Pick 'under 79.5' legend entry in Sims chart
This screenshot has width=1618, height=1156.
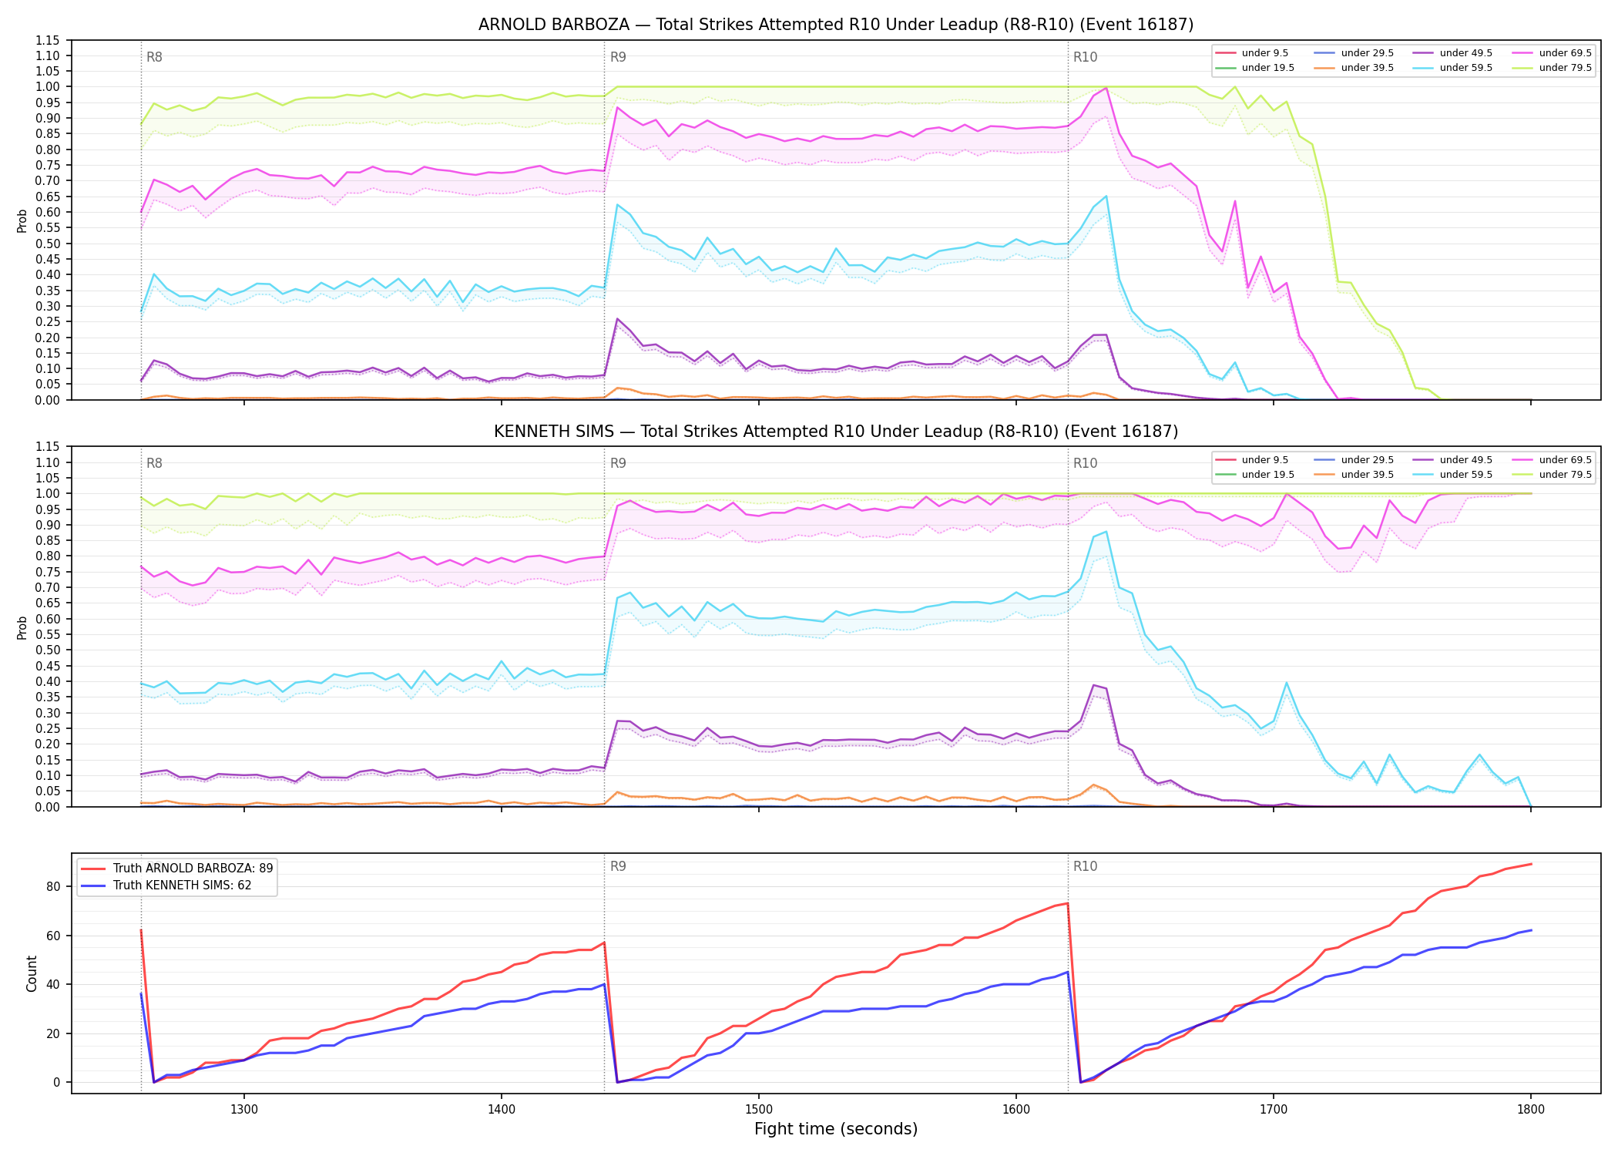pyautogui.click(x=1552, y=475)
